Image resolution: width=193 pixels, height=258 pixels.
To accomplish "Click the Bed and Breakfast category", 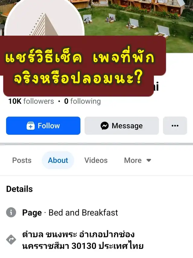I will click(x=83, y=212).
